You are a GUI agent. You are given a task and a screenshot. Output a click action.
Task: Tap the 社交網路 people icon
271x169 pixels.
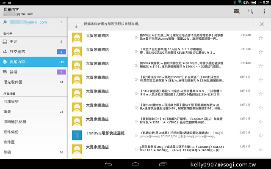5,52
